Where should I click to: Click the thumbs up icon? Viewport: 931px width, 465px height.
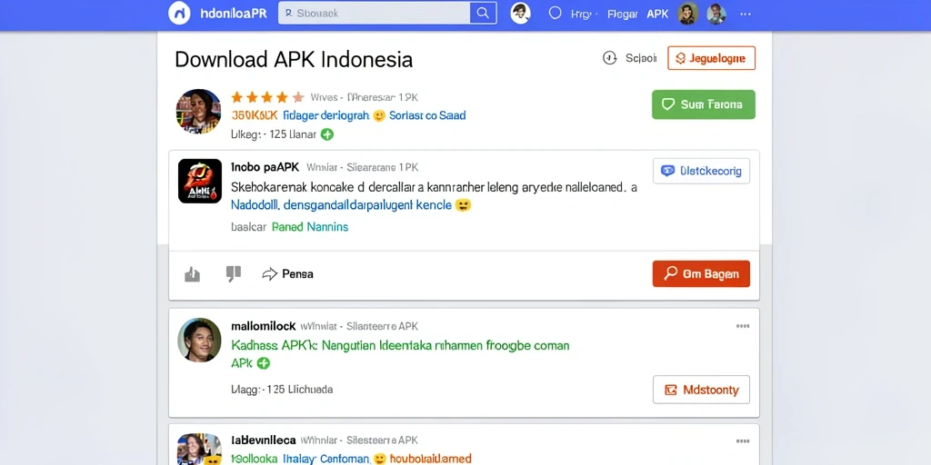pos(192,274)
